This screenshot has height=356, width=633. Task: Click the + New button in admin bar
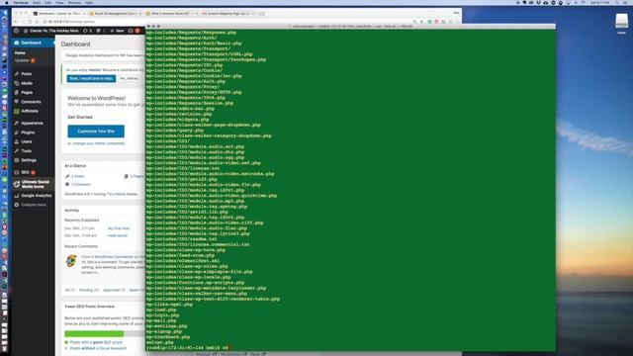(x=117, y=31)
